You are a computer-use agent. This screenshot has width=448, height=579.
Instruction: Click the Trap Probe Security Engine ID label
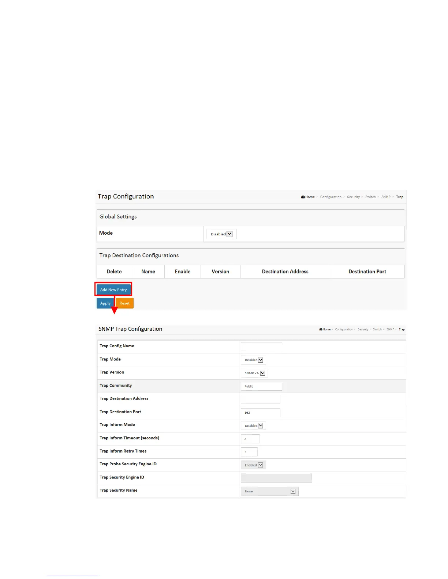(128, 464)
